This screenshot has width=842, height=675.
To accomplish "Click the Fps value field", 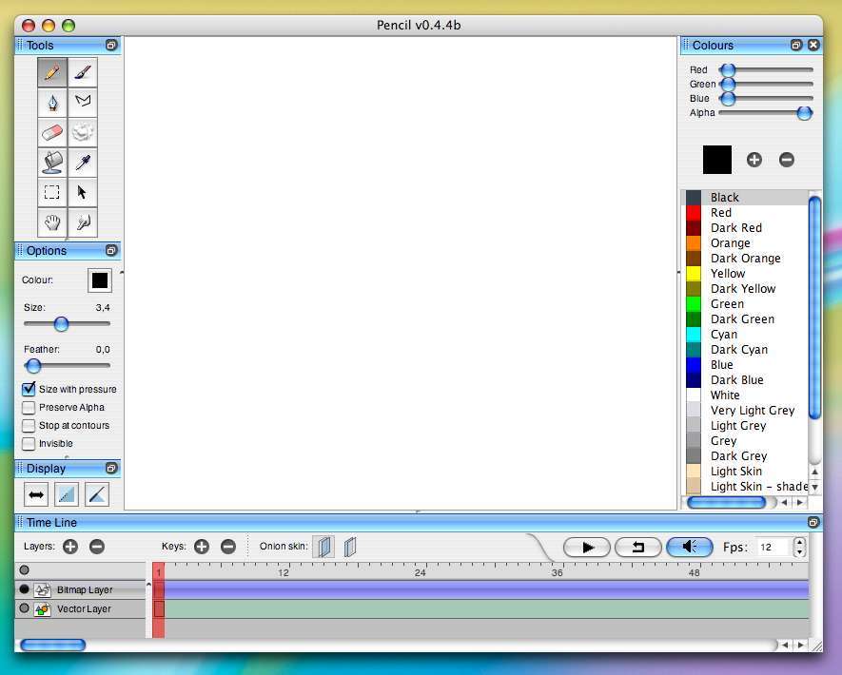I will tap(773, 547).
